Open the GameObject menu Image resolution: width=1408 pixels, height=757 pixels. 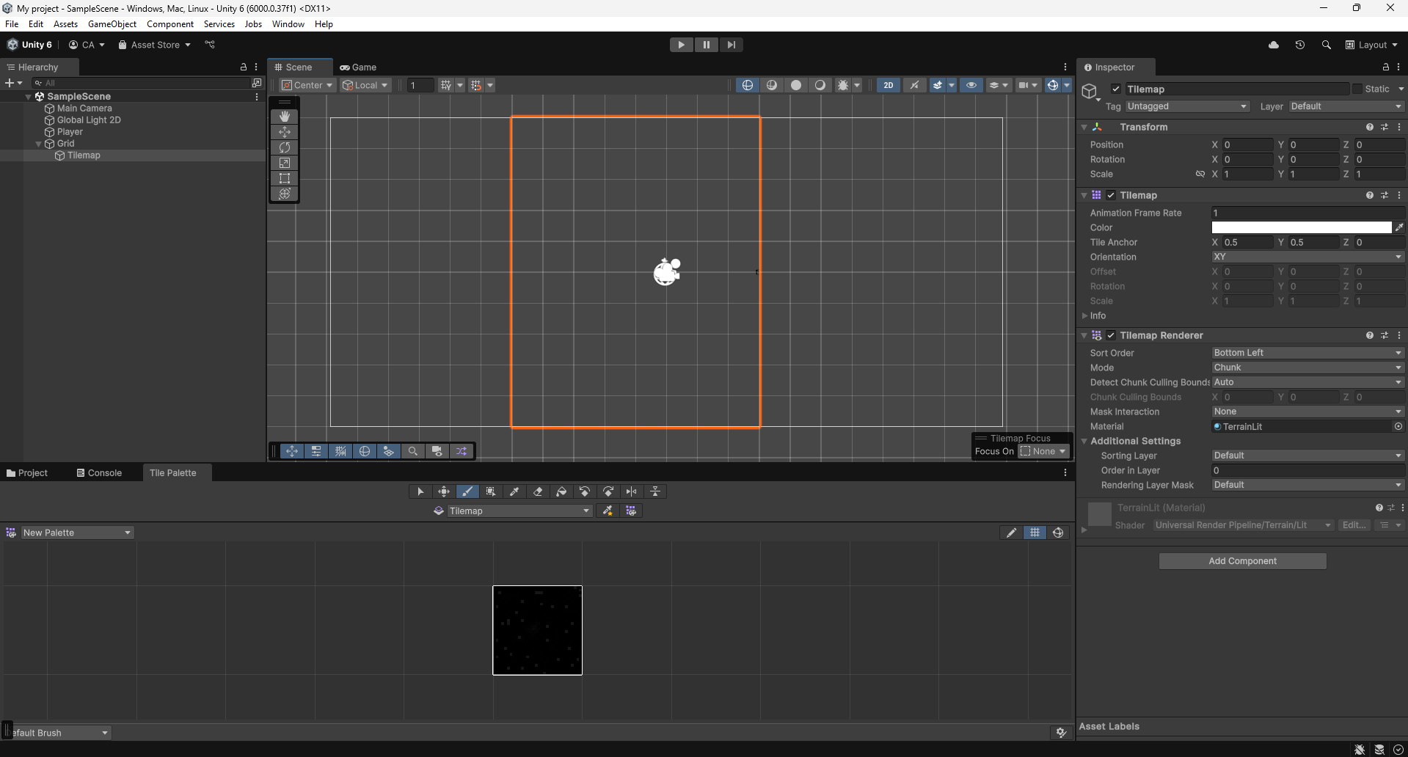[x=112, y=24]
